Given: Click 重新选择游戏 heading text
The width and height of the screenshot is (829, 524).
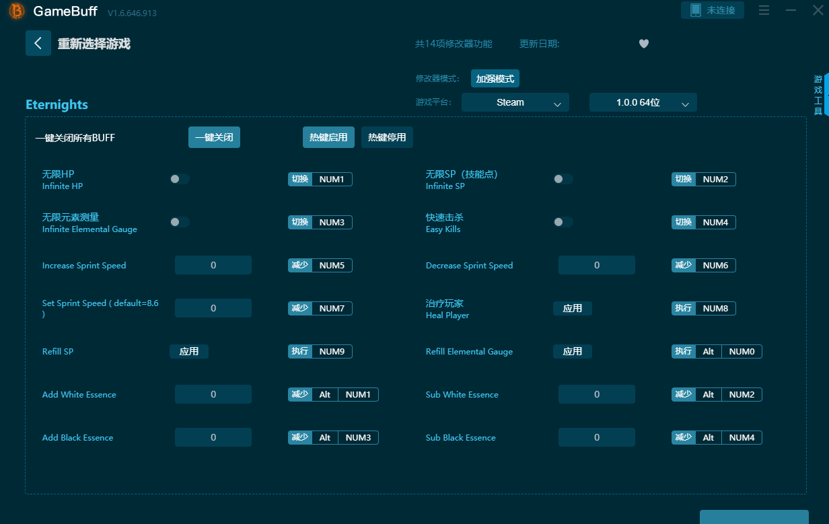Looking at the screenshot, I should pyautogui.click(x=94, y=44).
